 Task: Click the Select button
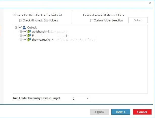(138, 20)
